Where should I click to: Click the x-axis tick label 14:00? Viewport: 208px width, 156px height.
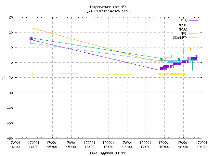click(15, 147)
